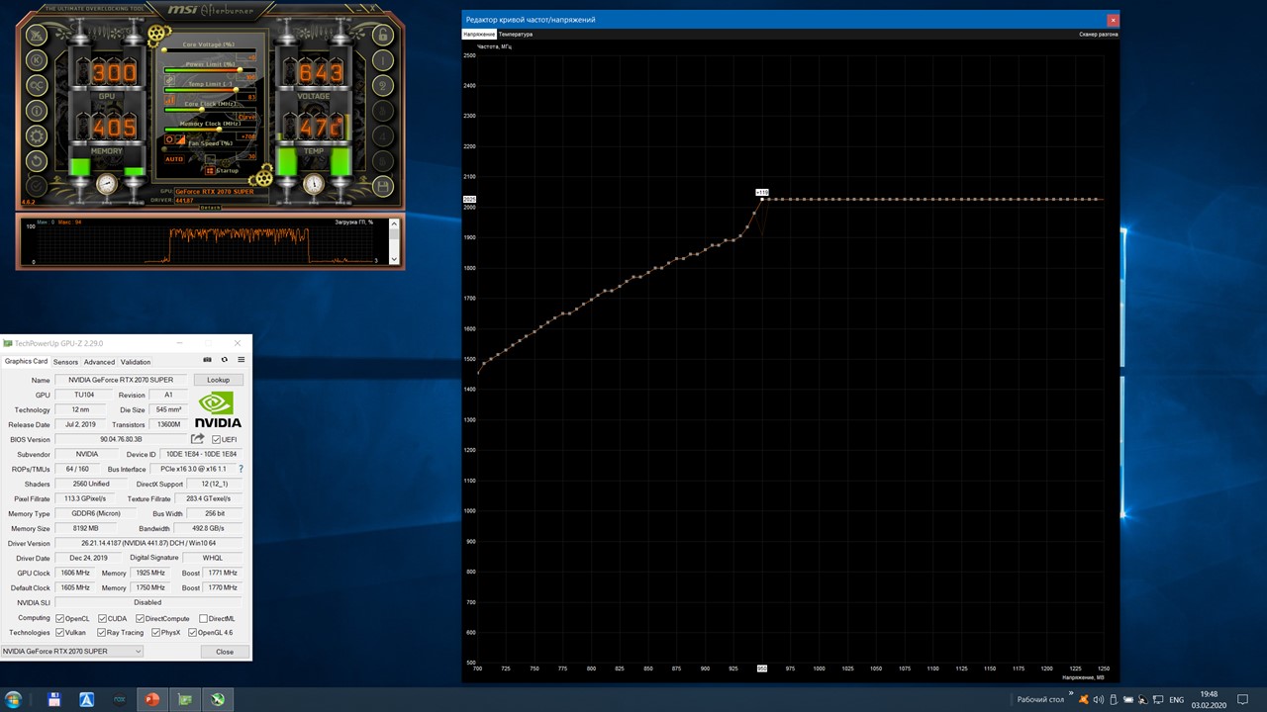Viewport: 1267px width, 712px height.
Task: Save the Afterburner profile with floppy icon
Action: pos(383,187)
